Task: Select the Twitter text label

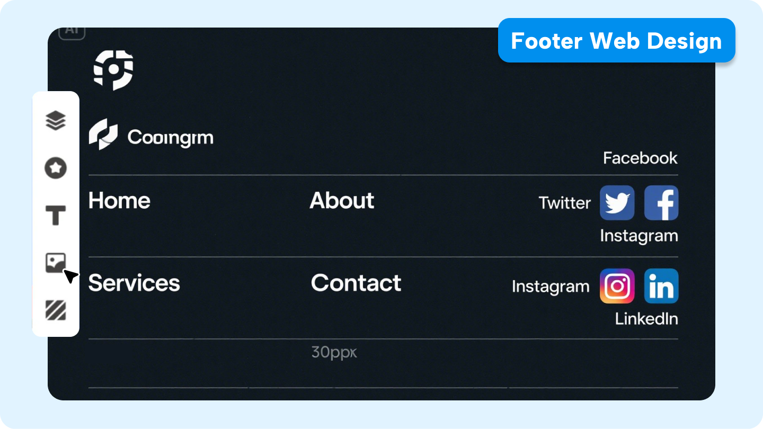Action: tap(565, 203)
